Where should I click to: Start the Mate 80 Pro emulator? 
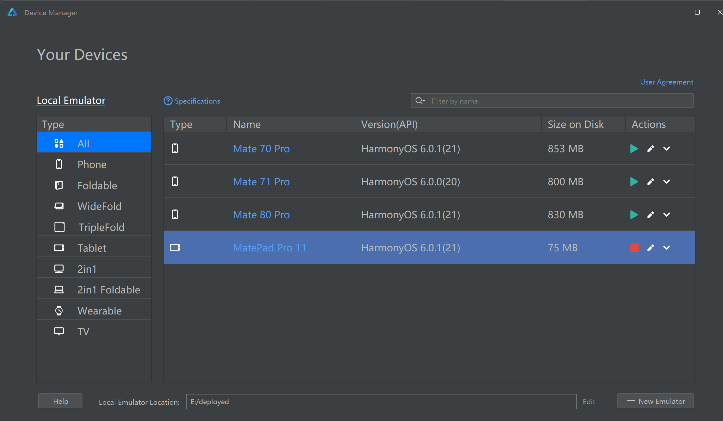[634, 215]
